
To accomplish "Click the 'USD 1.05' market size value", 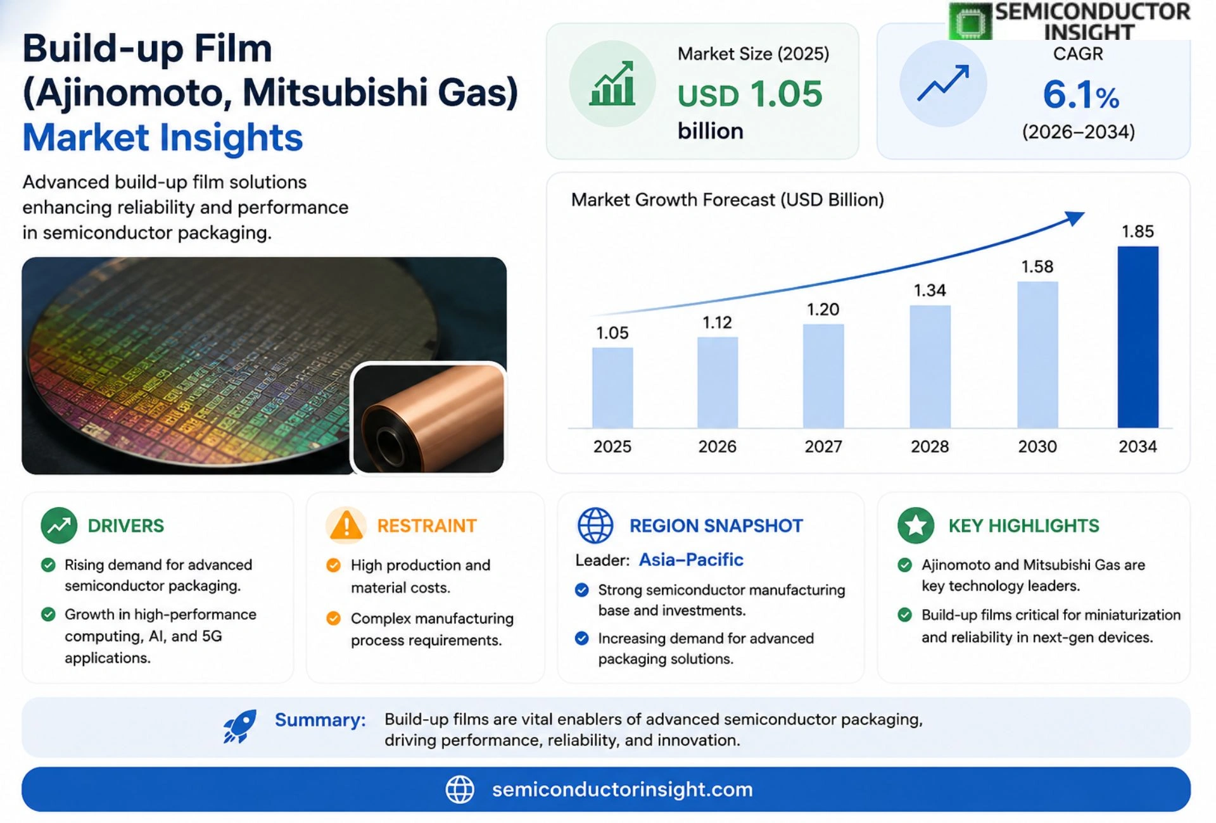I will (750, 94).
